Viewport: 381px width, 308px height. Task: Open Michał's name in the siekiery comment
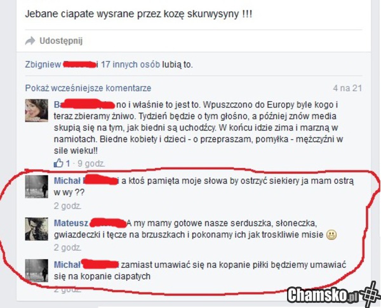tap(67, 181)
